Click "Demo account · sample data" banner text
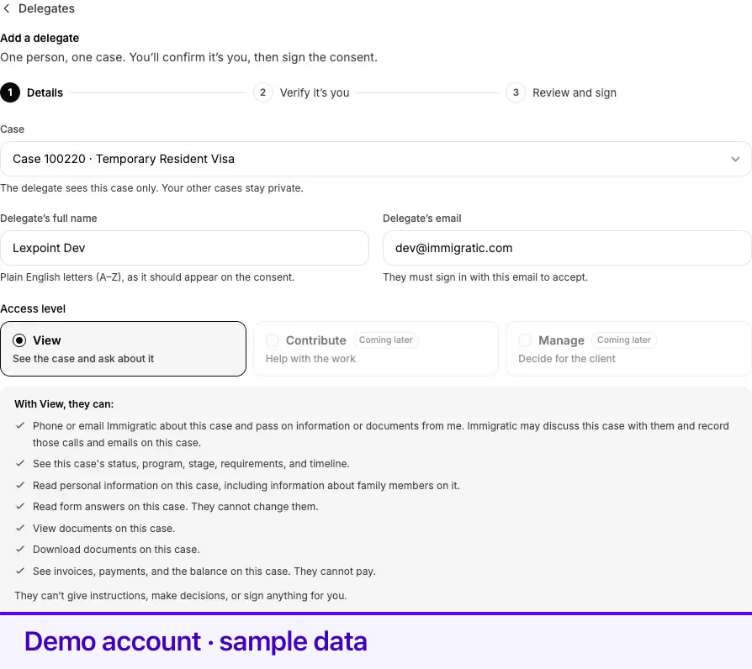752x669 pixels. point(196,641)
